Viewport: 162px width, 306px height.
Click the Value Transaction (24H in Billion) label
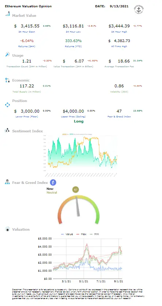(x=73, y=67)
